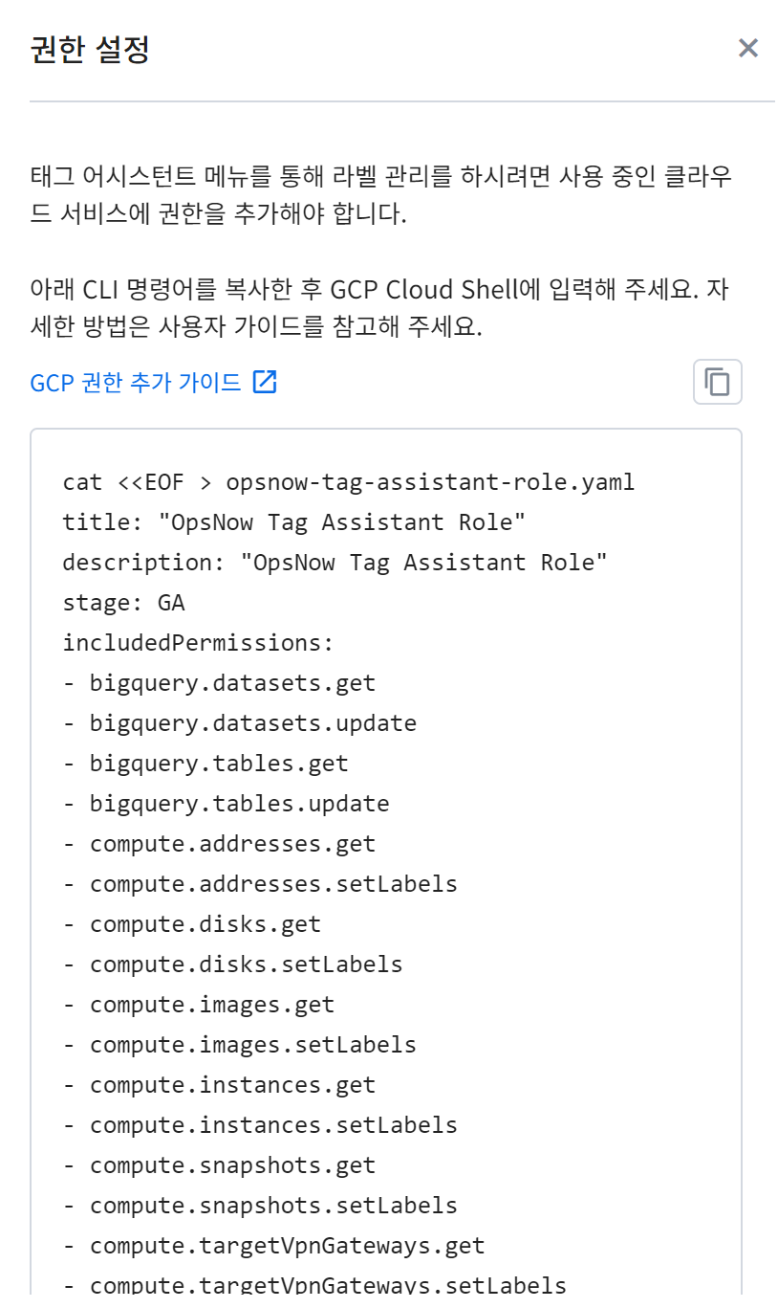Close the 권한 설정 panel
Image resolution: width=778 pixels, height=1308 pixels.
pyautogui.click(x=747, y=48)
